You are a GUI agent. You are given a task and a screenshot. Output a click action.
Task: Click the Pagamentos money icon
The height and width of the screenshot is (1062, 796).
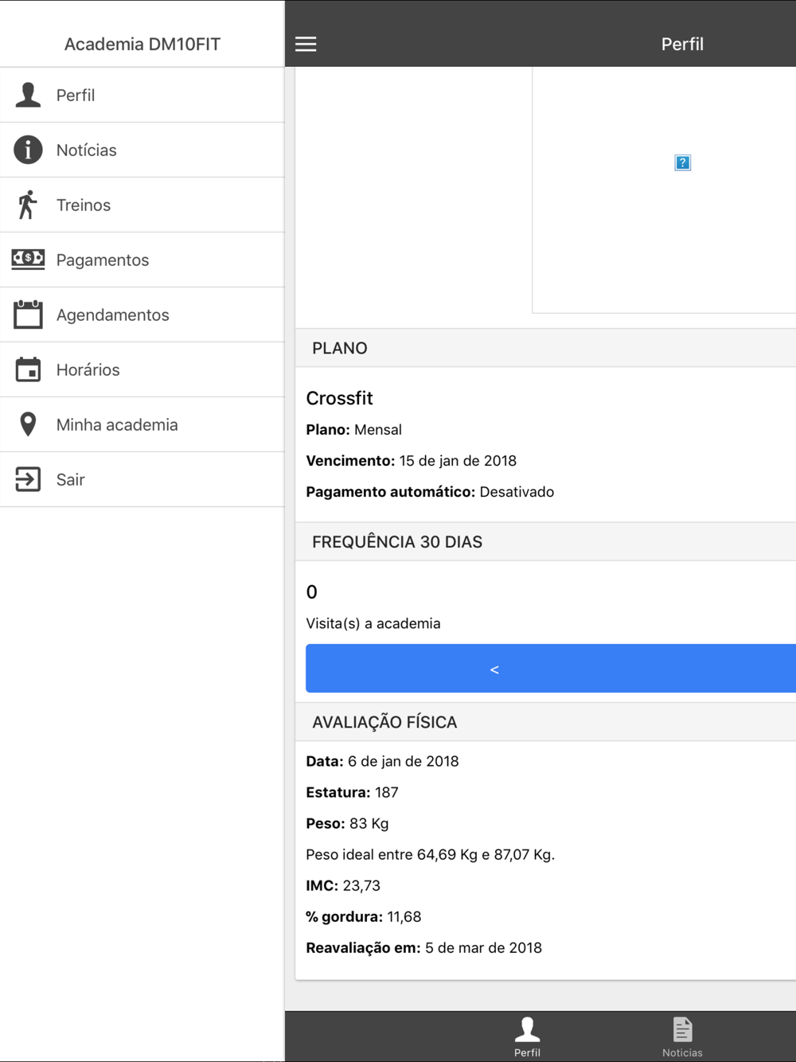(x=28, y=259)
